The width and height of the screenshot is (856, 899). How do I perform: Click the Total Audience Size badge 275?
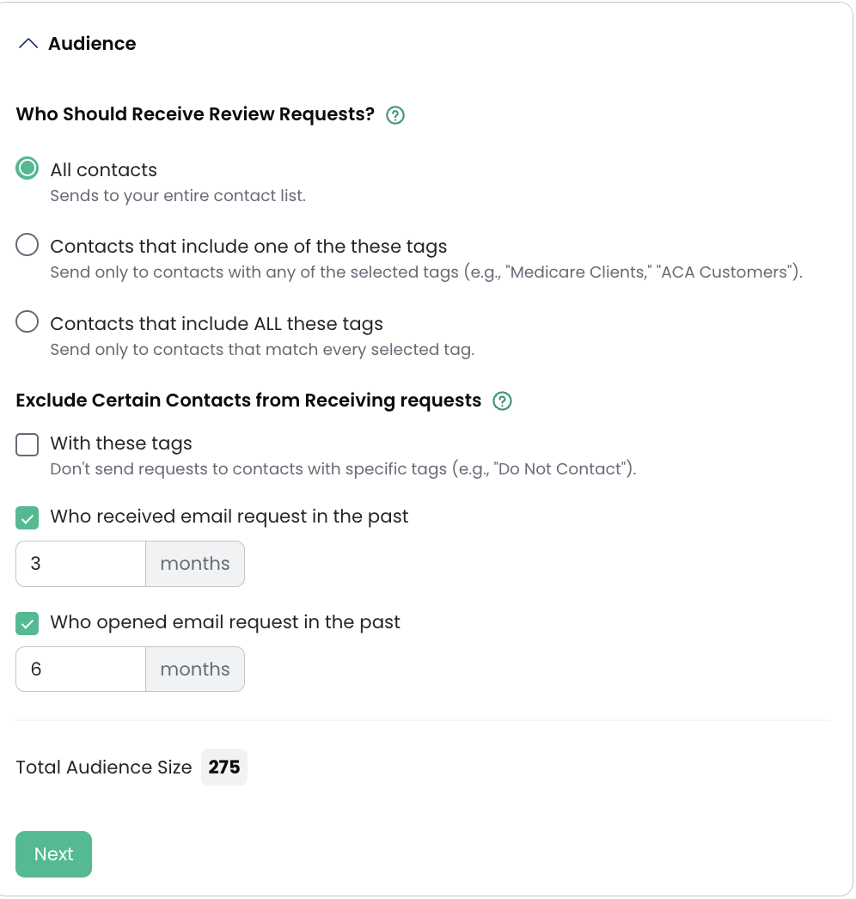pyautogui.click(x=224, y=767)
